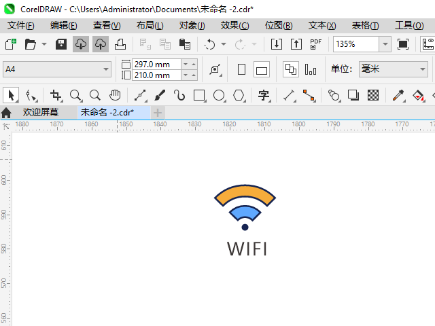
Task: Open the 布局(L) menu
Action: pos(150,26)
